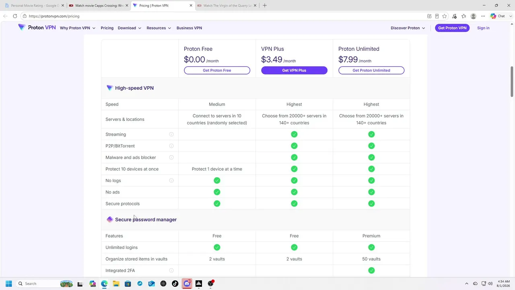This screenshot has width=515, height=290.
Task: Click the page vertical scrollbar thumb
Action: [512, 82]
